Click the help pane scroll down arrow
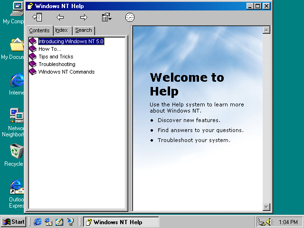The width and height of the screenshot is (304, 228). click(266, 207)
